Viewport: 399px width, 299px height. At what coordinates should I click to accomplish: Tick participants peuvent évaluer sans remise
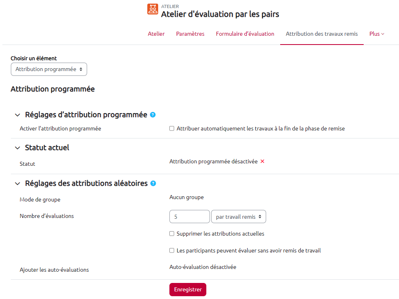click(x=172, y=250)
